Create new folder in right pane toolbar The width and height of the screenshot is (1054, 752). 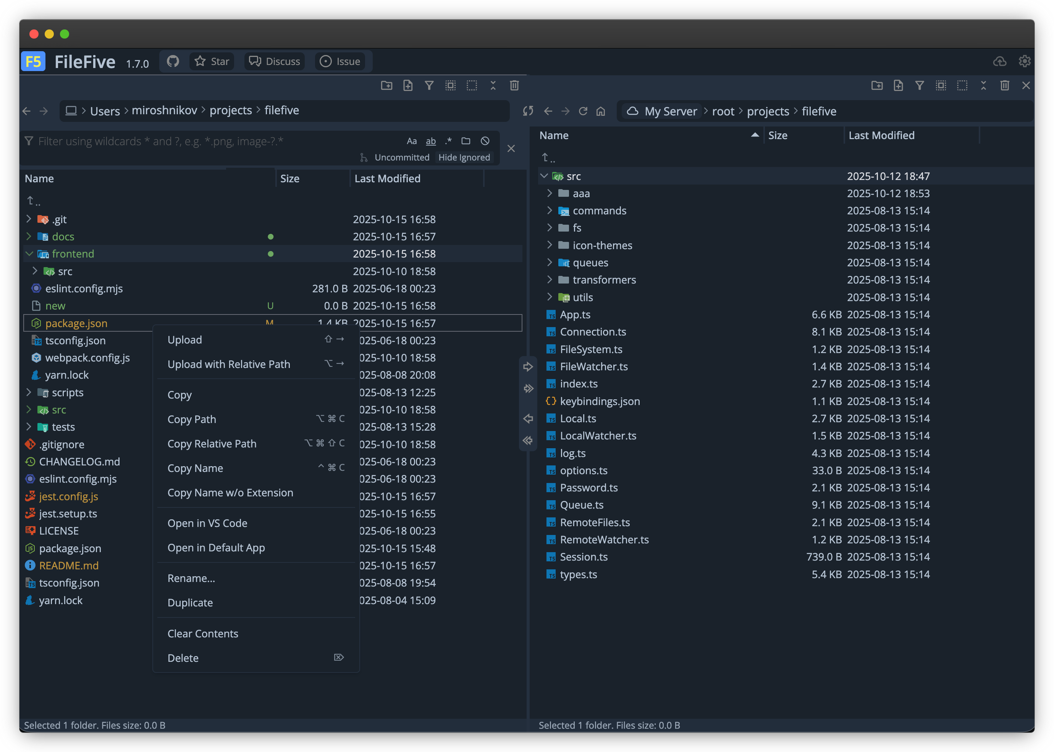pyautogui.click(x=877, y=85)
